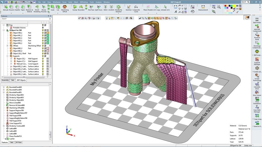Viewport: 262px width, 147px height.
Task: Select the Extrude tool
Action: pyautogui.click(x=6, y=7)
